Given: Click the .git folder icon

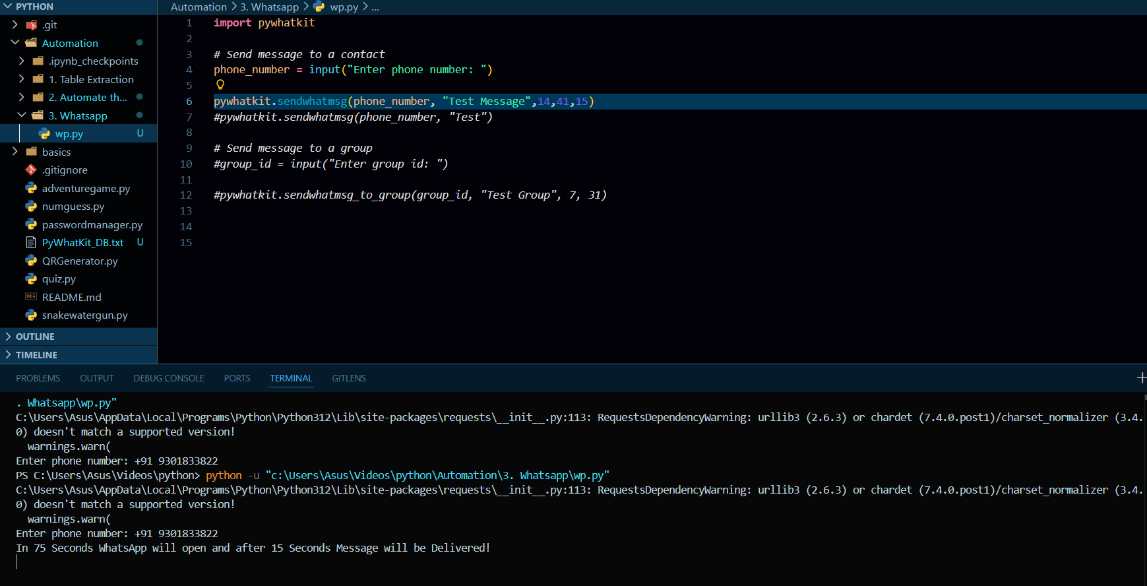Looking at the screenshot, I should pyautogui.click(x=31, y=25).
